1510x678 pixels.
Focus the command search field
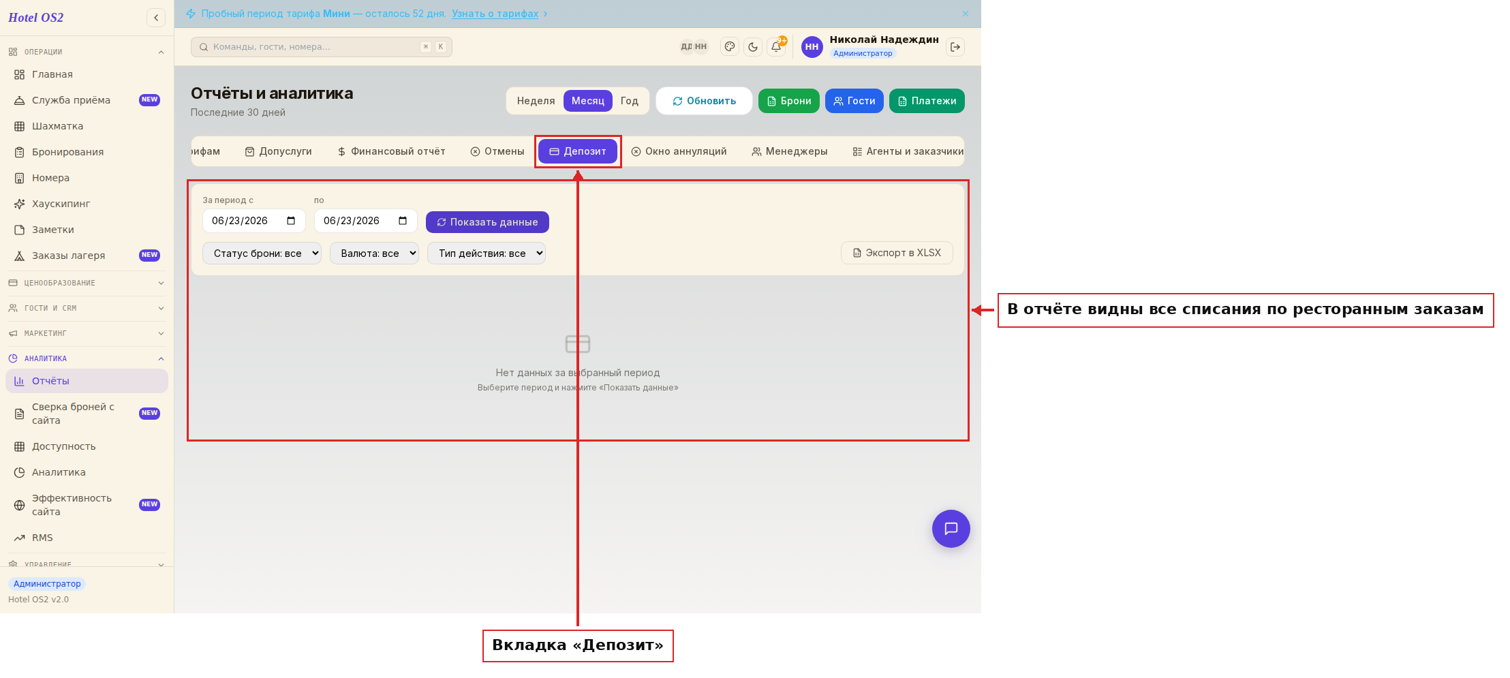click(x=322, y=47)
